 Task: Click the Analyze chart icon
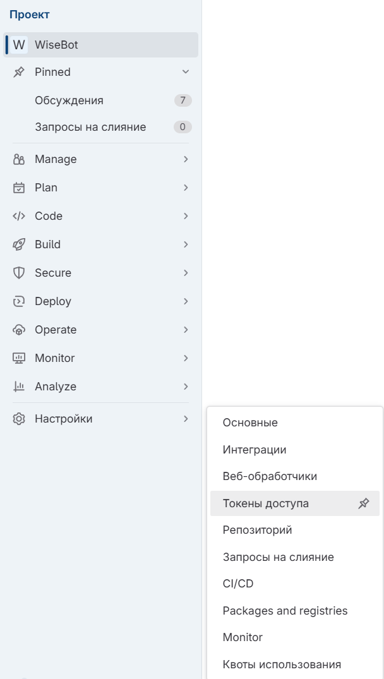pyautogui.click(x=18, y=387)
